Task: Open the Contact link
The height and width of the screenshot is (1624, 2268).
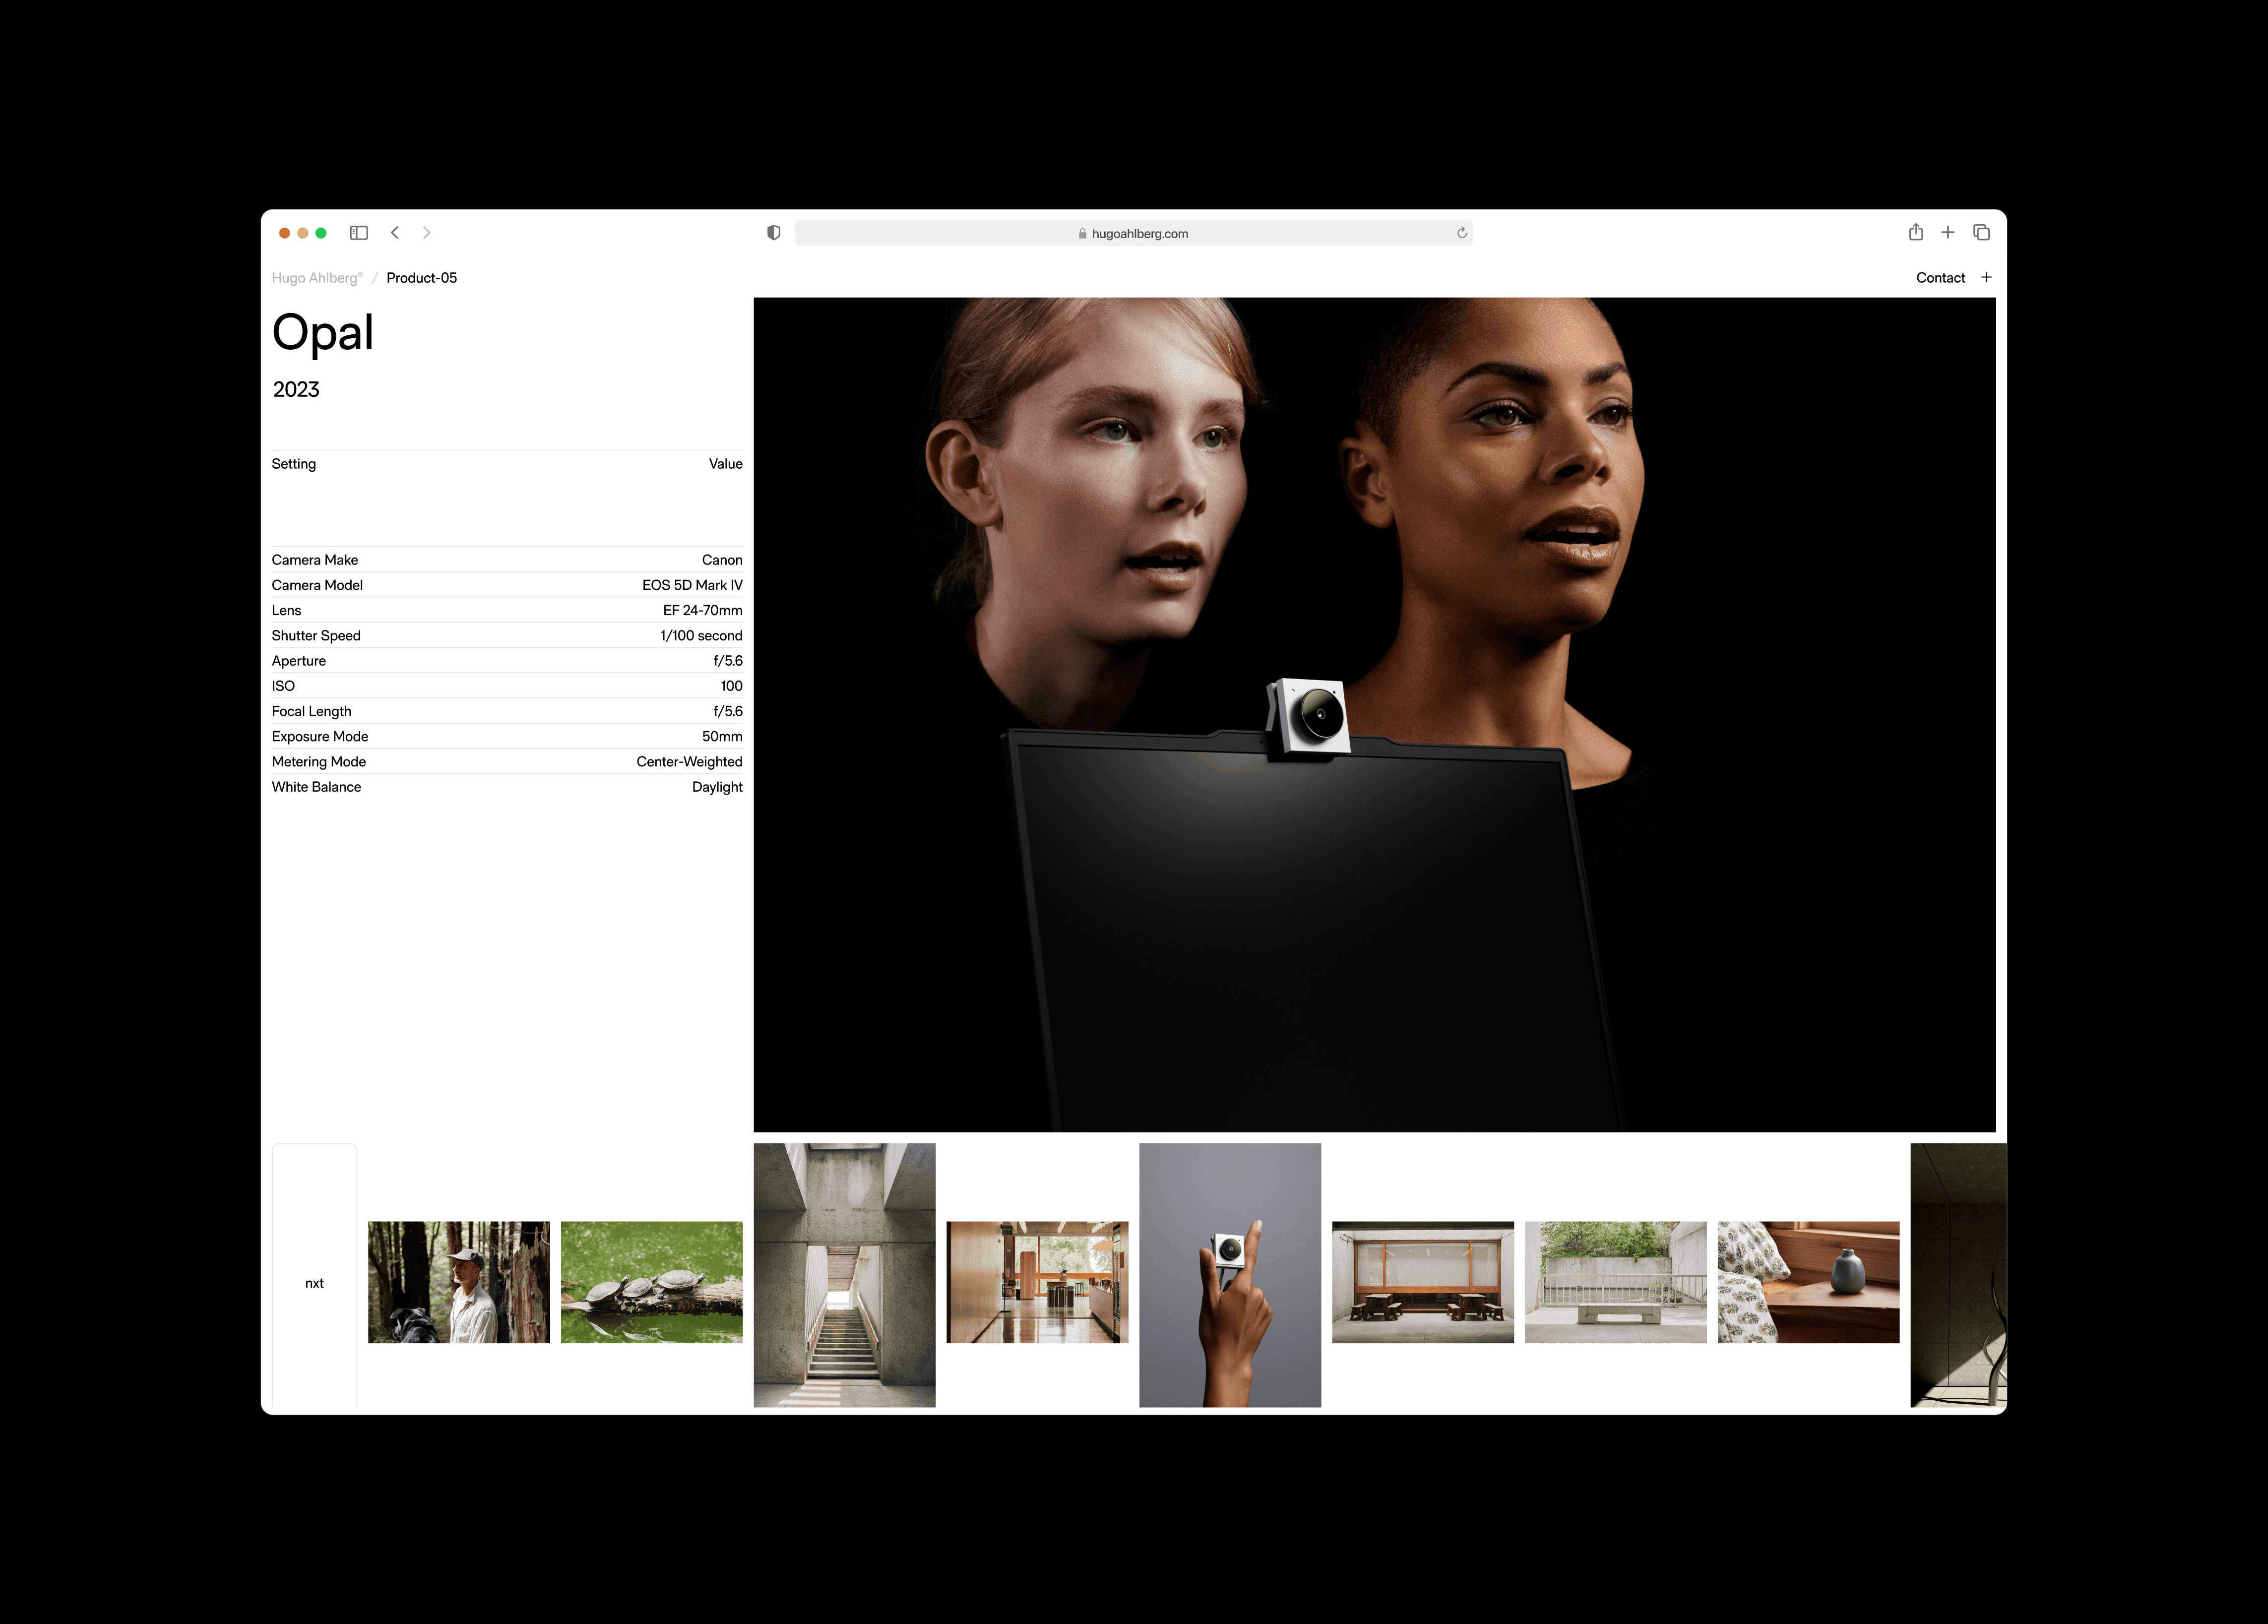Action: pyautogui.click(x=1940, y=278)
